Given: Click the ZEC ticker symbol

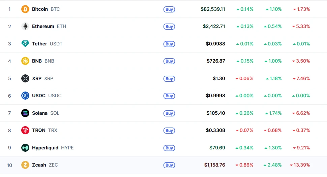Looking at the screenshot, I should click(x=53, y=165).
